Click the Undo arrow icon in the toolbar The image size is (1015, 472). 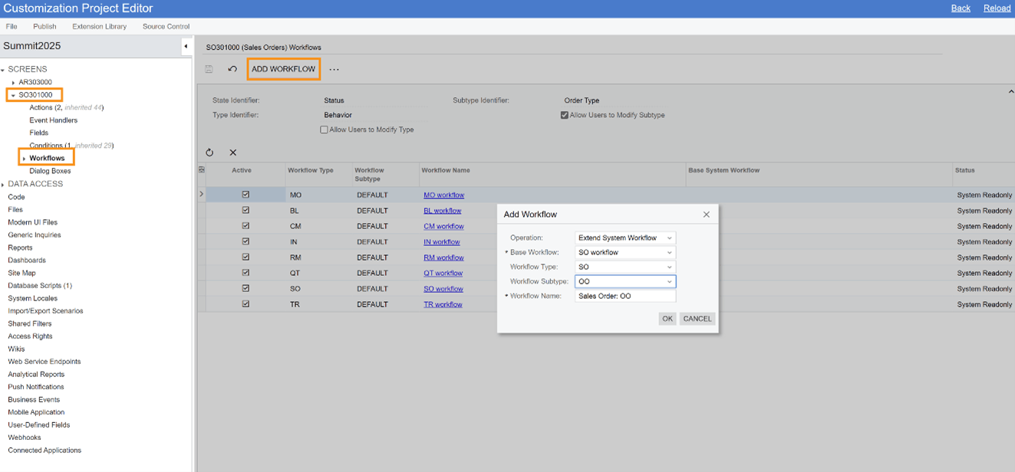[x=232, y=69]
